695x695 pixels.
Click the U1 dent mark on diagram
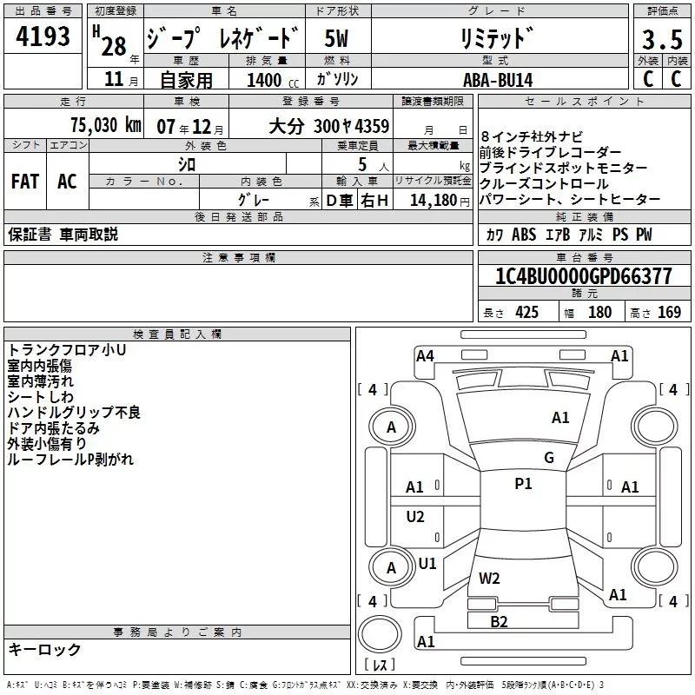[427, 564]
